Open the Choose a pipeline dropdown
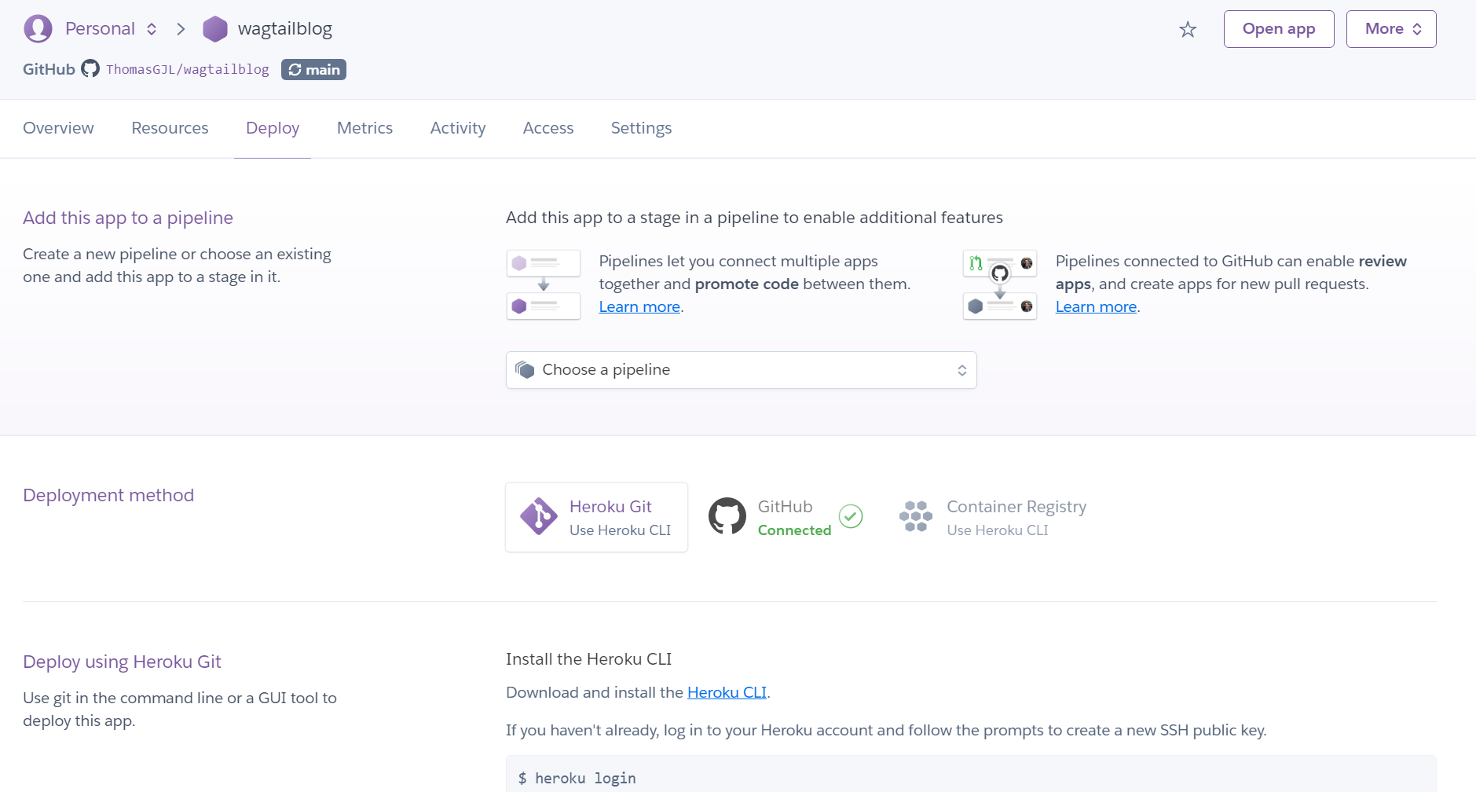This screenshot has width=1476, height=792. [x=742, y=370]
